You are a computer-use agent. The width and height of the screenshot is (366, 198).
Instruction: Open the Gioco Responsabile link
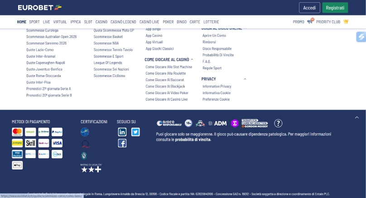pos(217,48)
